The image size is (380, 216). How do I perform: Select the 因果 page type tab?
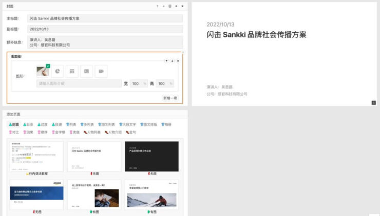28,132
